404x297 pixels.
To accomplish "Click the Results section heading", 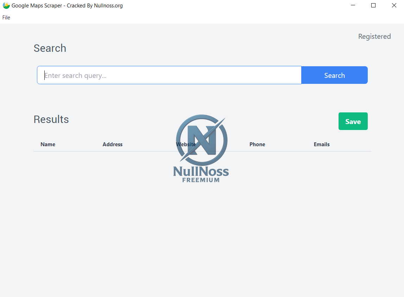I will pos(51,119).
